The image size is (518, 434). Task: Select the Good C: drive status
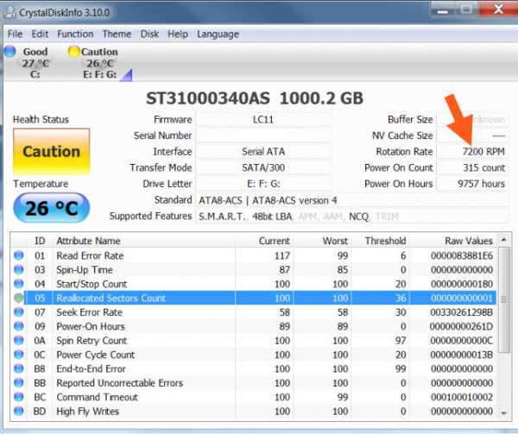click(28, 63)
